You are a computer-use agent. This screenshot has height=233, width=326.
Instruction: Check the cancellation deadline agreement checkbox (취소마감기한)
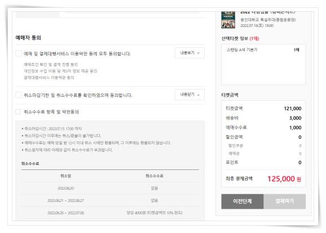pos(19,95)
